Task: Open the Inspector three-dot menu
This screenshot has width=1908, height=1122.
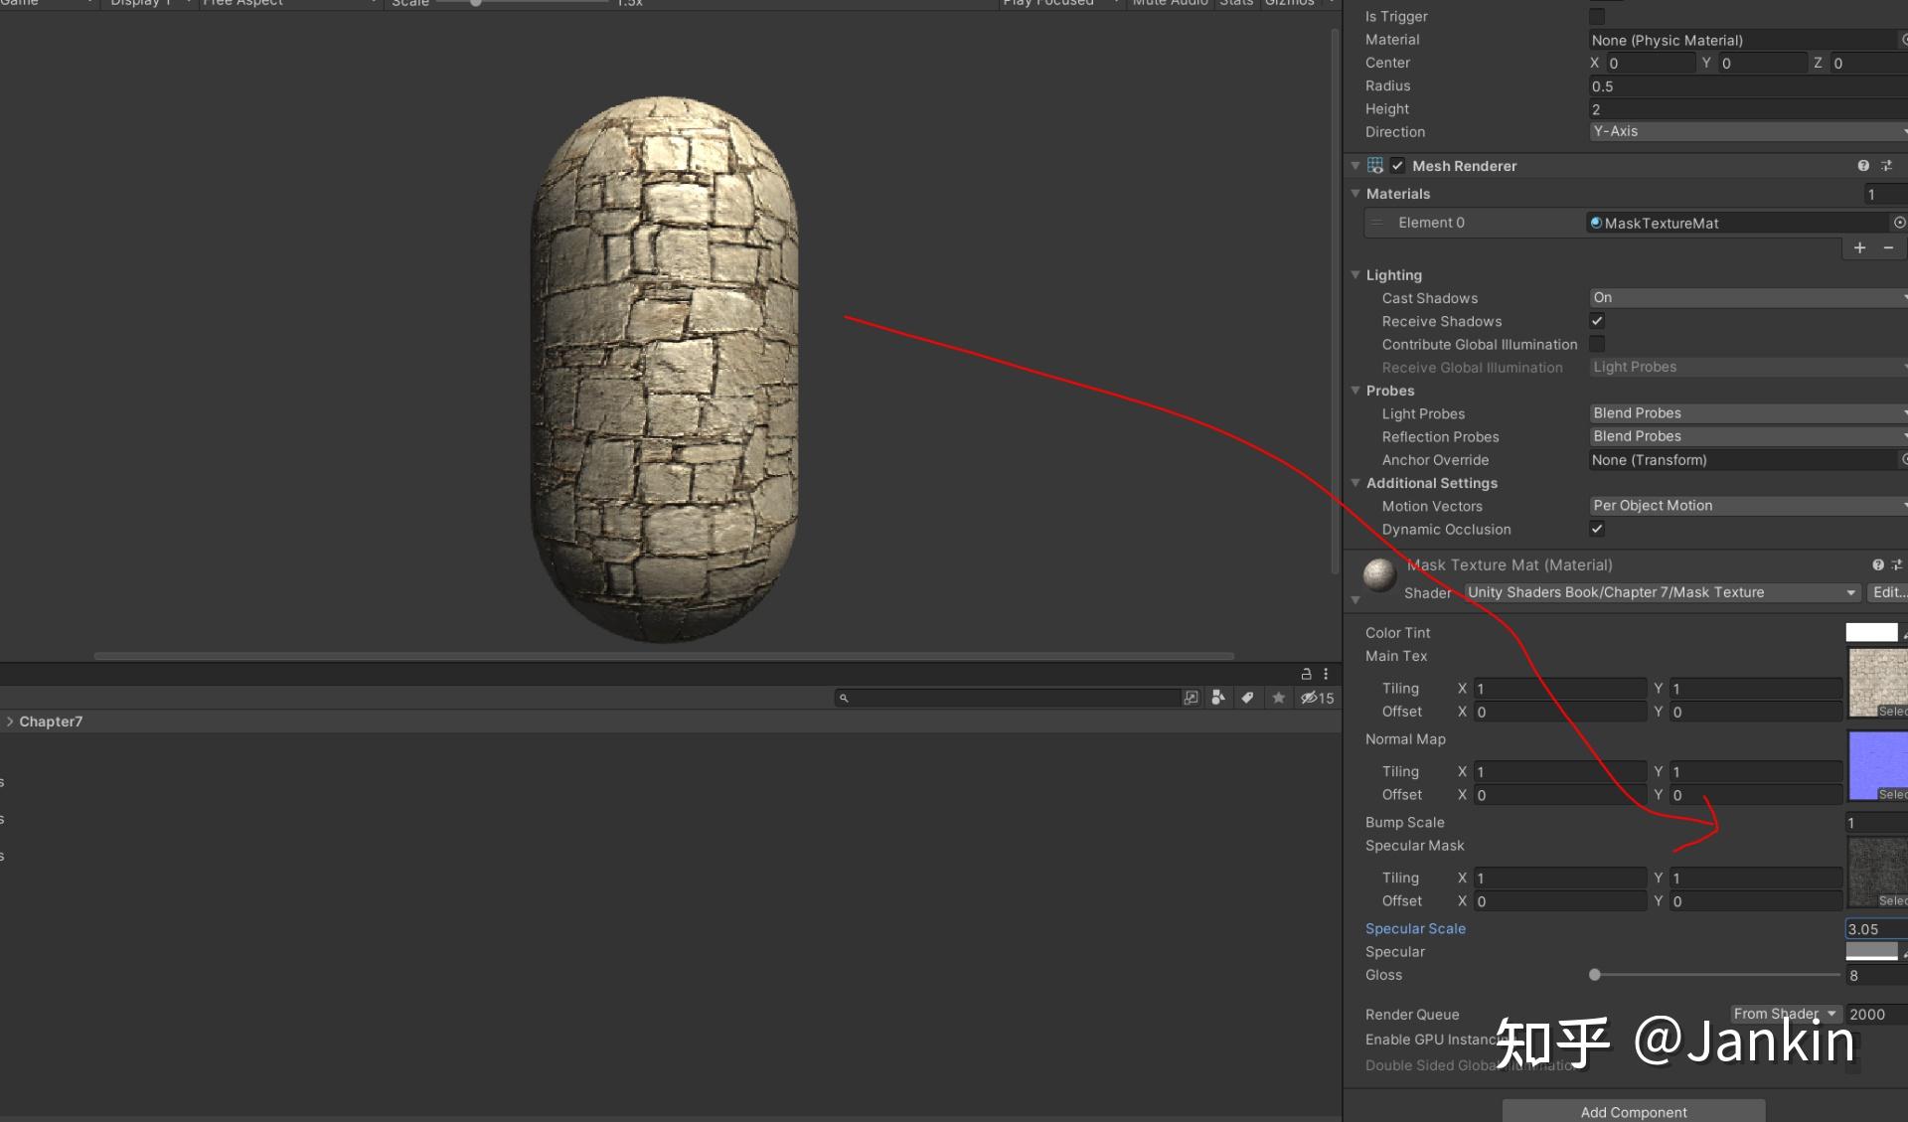Action: click(1326, 674)
